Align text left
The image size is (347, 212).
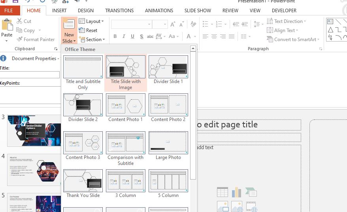point(206,36)
